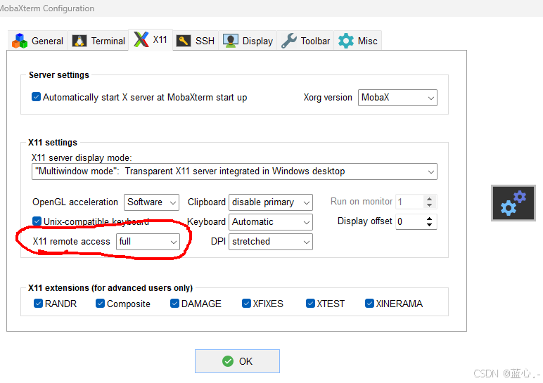This screenshot has height=383, width=543.
Task: Open the Clipboard dropdown
Action: [271, 202]
